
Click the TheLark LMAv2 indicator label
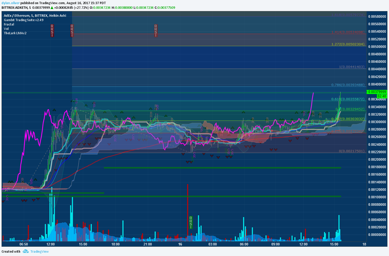[15, 33]
